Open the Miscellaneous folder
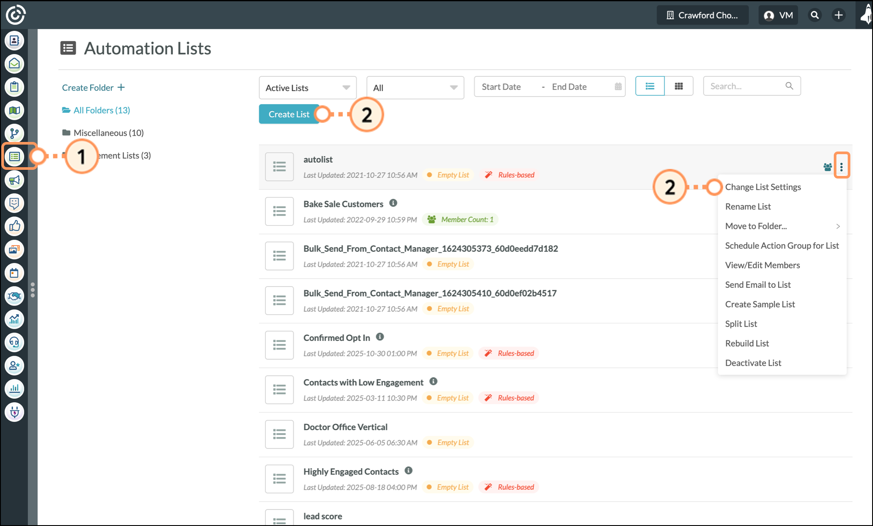 [108, 133]
